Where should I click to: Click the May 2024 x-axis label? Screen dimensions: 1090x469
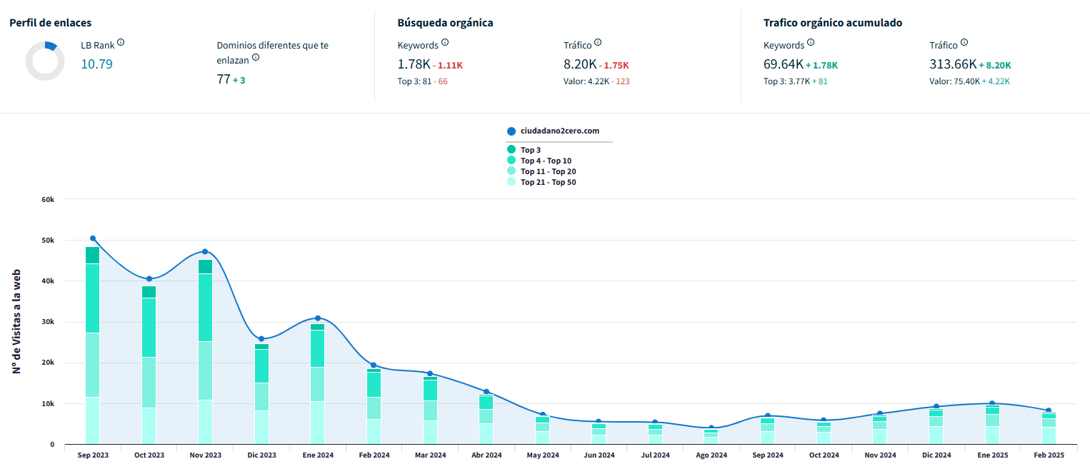[542, 455]
